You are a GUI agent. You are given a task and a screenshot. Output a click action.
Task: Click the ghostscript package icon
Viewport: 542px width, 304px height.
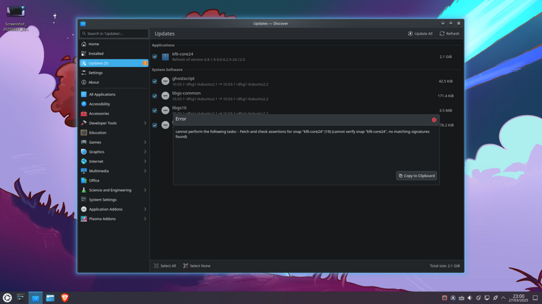pyautogui.click(x=165, y=81)
